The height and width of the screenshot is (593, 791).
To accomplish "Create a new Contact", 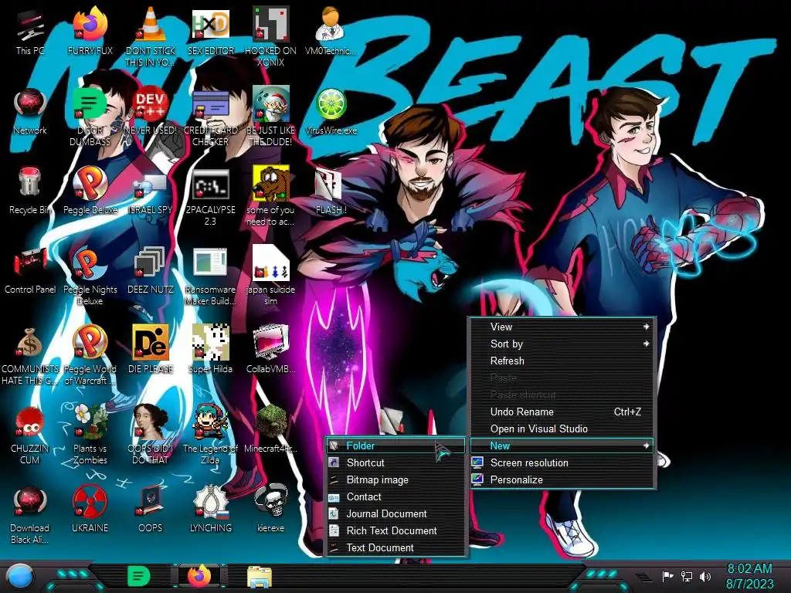I will point(395,497).
